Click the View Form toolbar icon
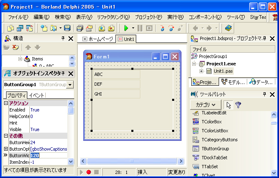This screenshot has height=178, width=279. coord(20,28)
